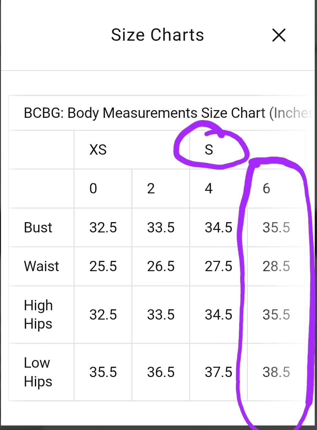The height and width of the screenshot is (430, 317).
Task: Click low hips value 36.5 for size 2
Action: (161, 372)
